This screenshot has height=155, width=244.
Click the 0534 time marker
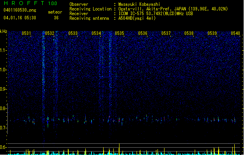[96, 33]
